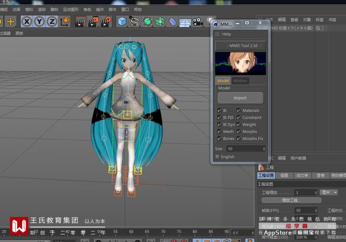The height and width of the screenshot is (242, 346).
Task: Click the coordinate system icon
Action: (65, 22)
